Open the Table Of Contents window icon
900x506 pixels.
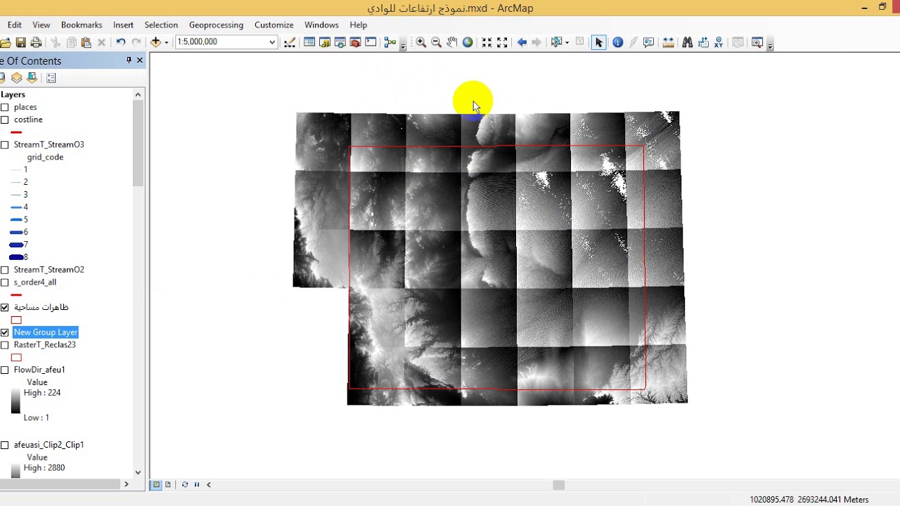(x=309, y=42)
